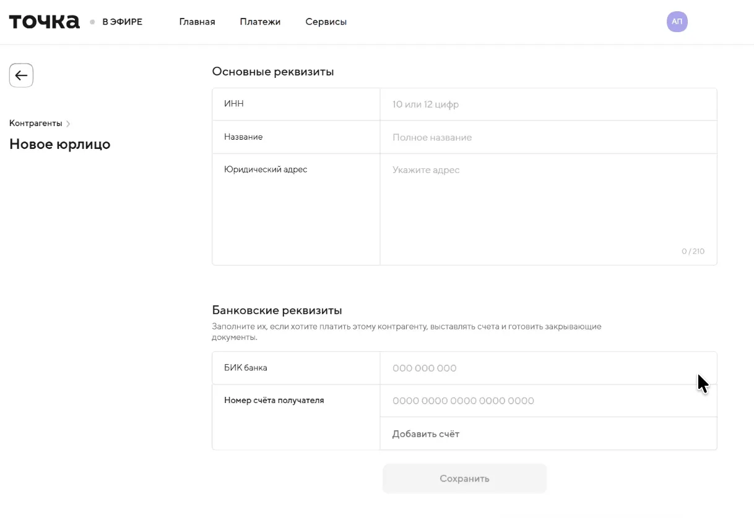Image resolution: width=754 pixels, height=518 pixels.
Task: Click the Новое юрлицо page title
Action: (59, 144)
